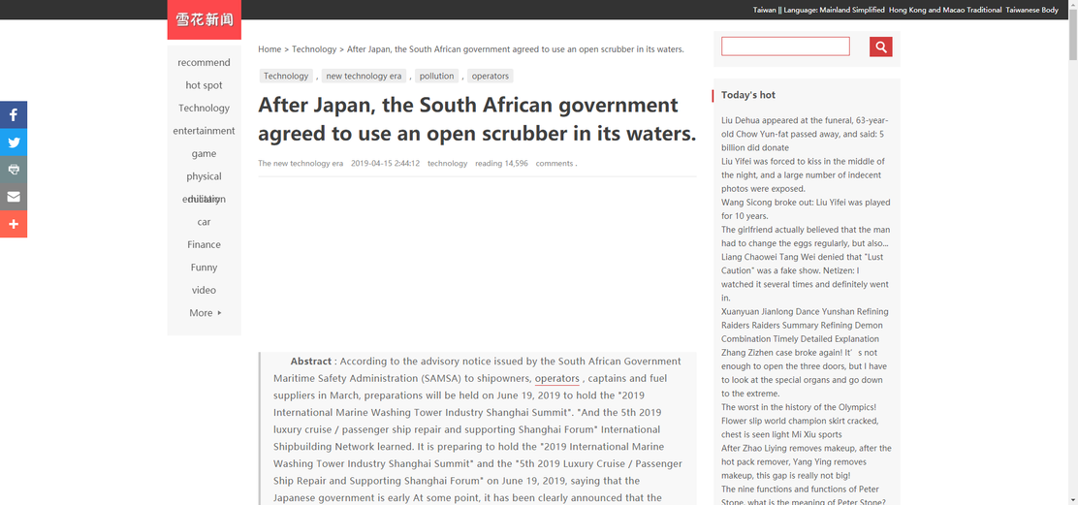Image resolution: width=1078 pixels, height=505 pixels.
Task: Click the technology category in the byline
Action: [448, 164]
